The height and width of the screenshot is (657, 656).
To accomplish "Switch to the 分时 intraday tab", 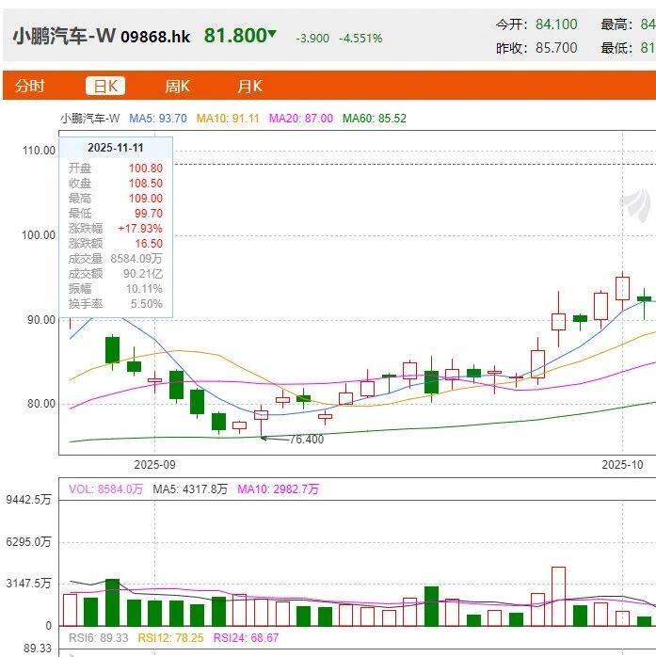I will [x=29, y=86].
